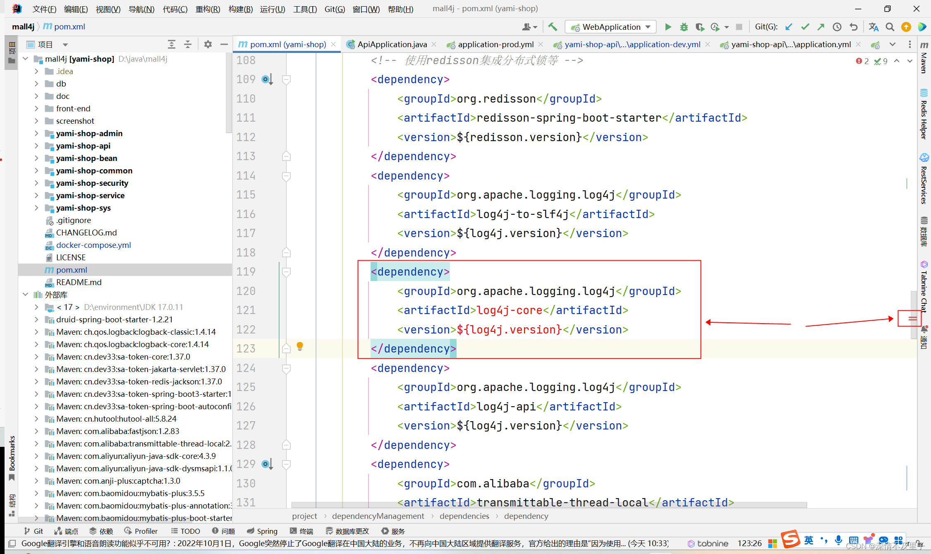Click the yellow lightbulb intention icon
Viewport: 931px width, 554px height.
pos(300,346)
